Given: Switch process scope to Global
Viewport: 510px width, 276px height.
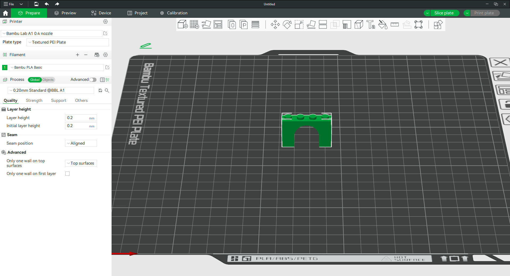Looking at the screenshot, I should [35, 80].
